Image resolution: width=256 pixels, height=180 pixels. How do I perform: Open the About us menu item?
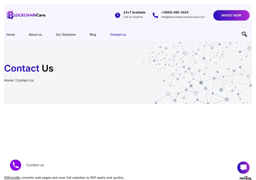pos(35,35)
